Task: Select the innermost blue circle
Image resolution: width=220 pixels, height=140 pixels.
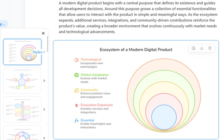Action: [x=165, y=118]
